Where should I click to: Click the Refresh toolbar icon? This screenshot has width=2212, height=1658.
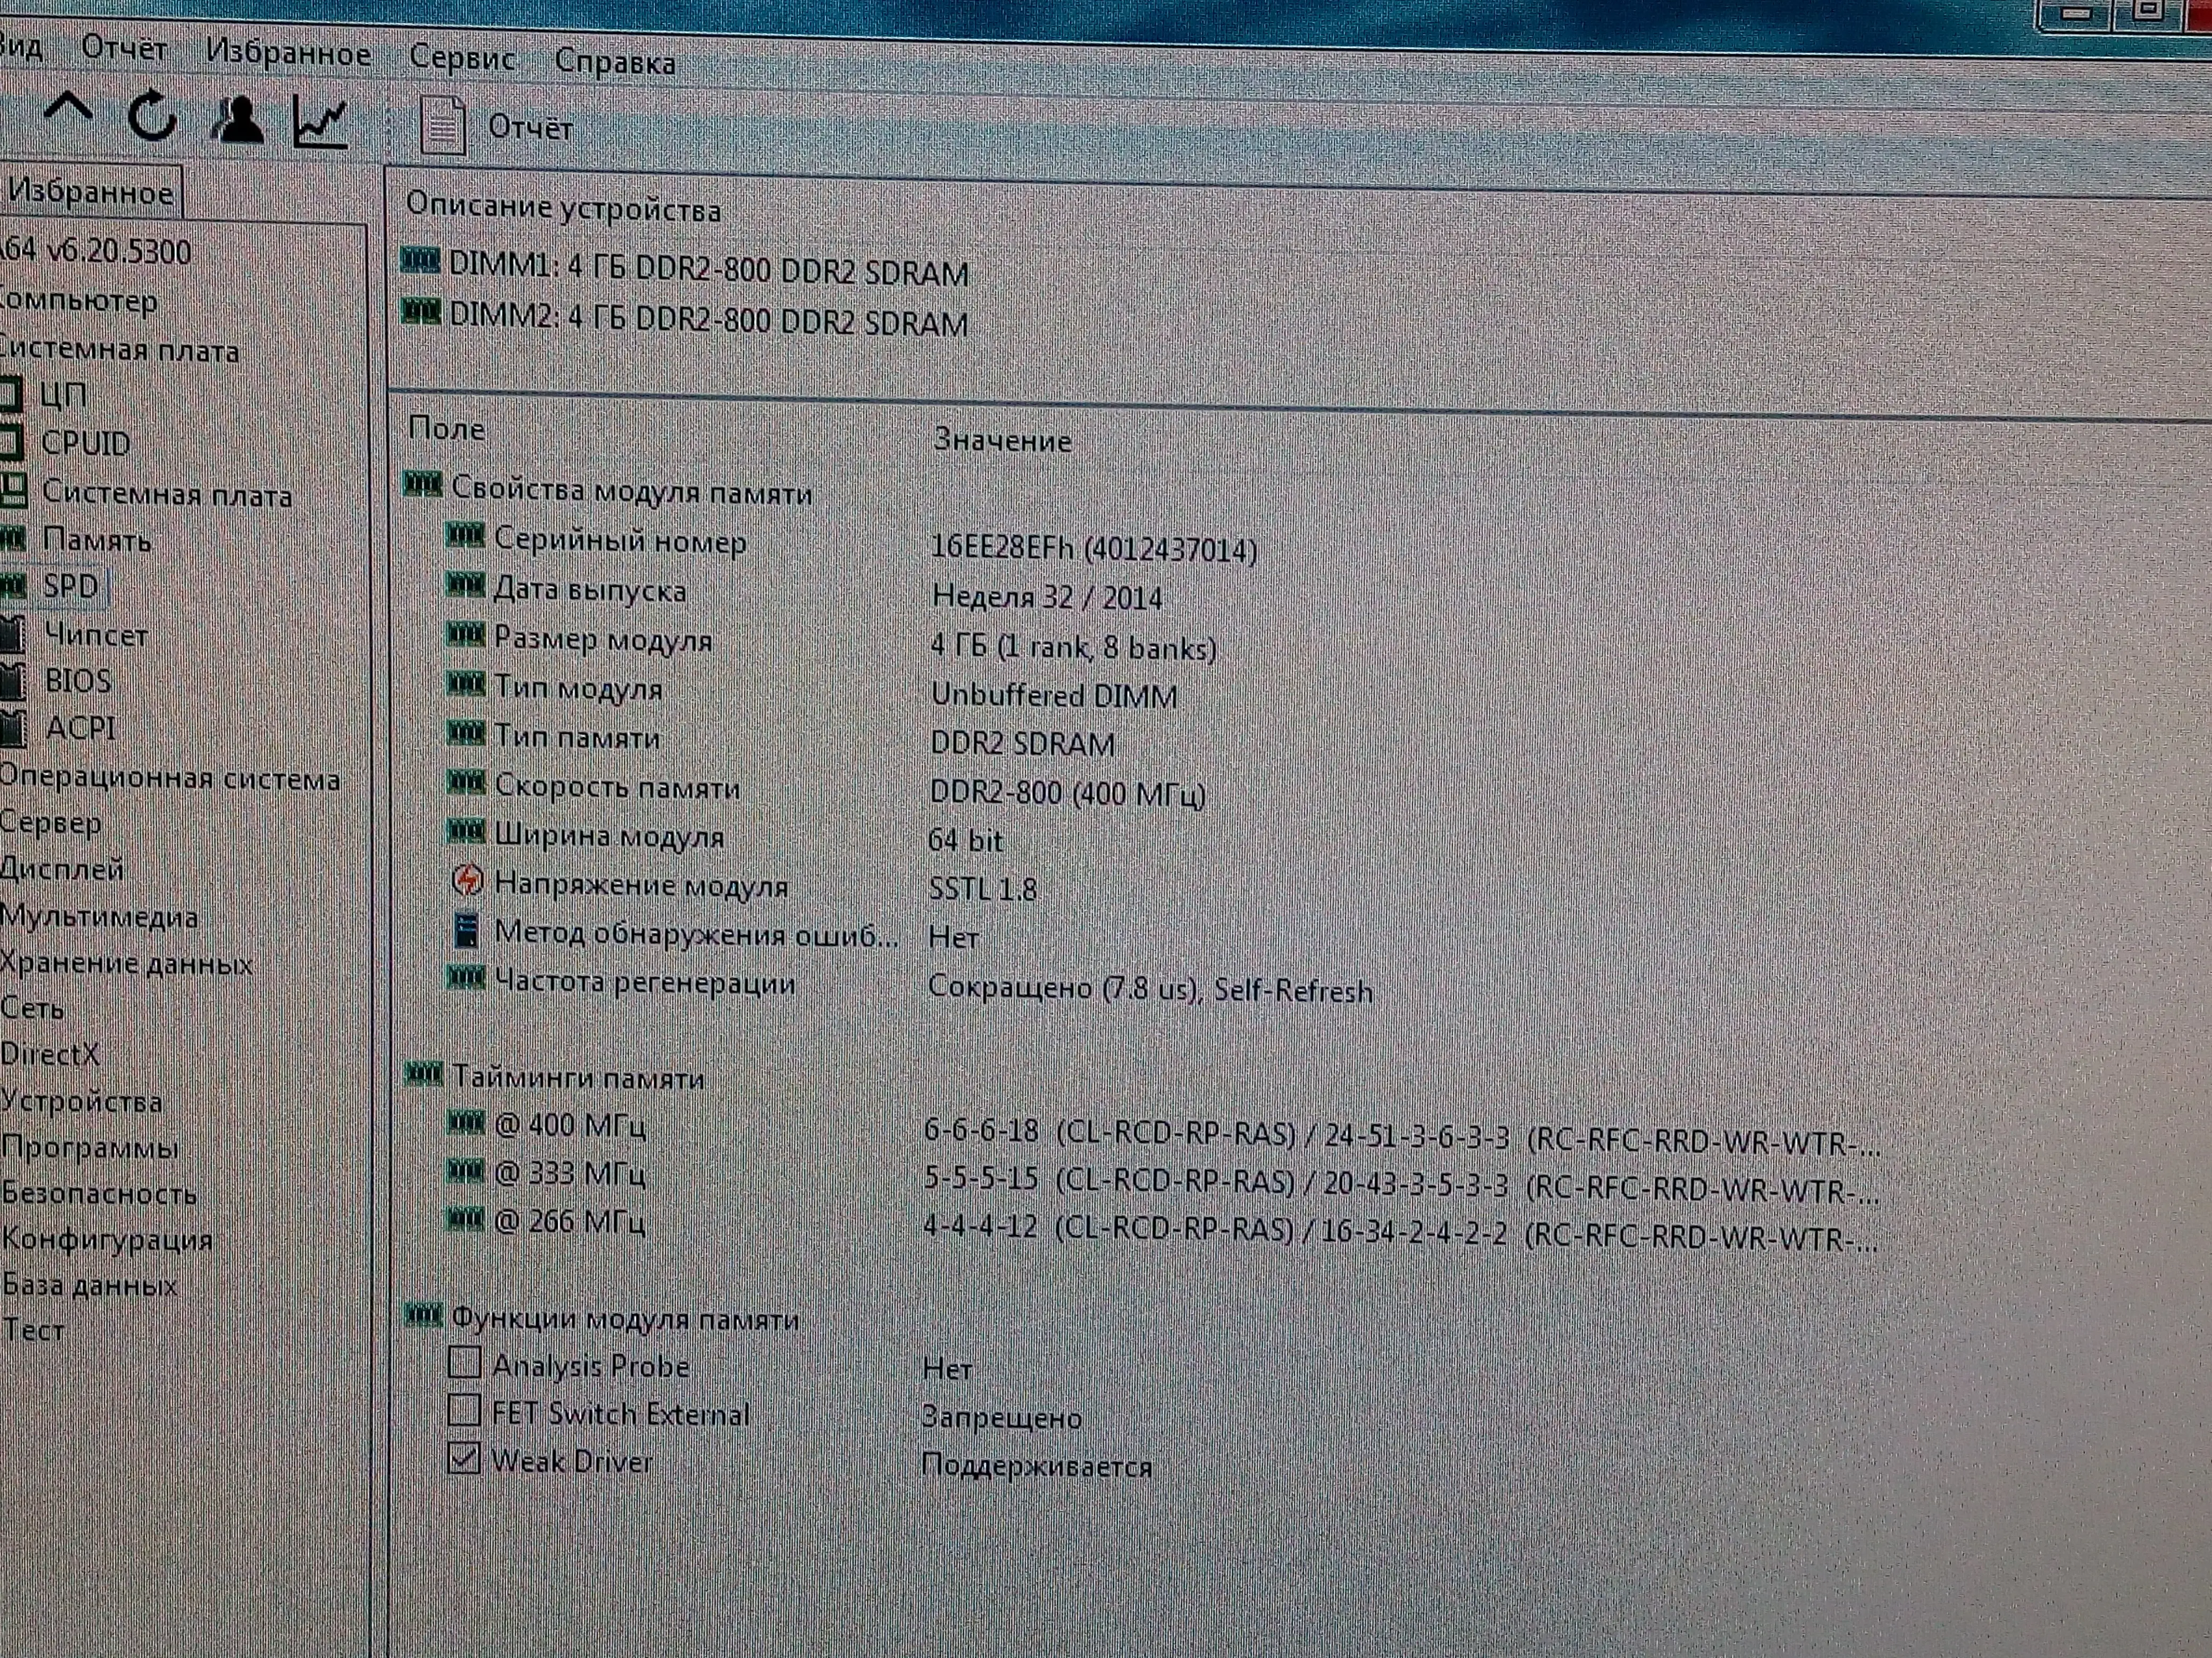click(152, 116)
